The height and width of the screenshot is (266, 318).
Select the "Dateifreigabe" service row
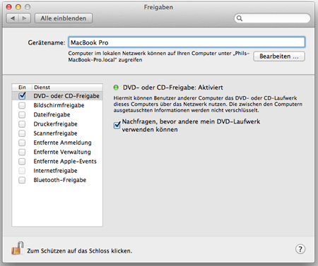coord(57,114)
